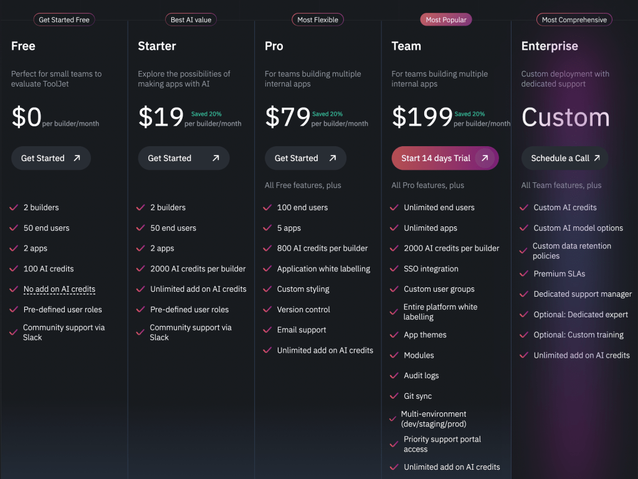The height and width of the screenshot is (479, 638).
Task: Click the checkmark beside Premium SLAs
Action: tap(524, 274)
